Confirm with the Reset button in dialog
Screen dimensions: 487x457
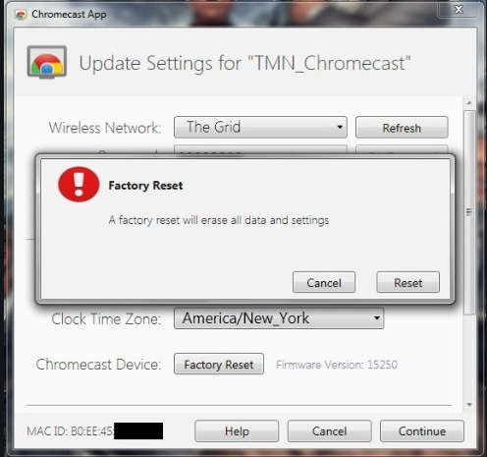point(407,282)
